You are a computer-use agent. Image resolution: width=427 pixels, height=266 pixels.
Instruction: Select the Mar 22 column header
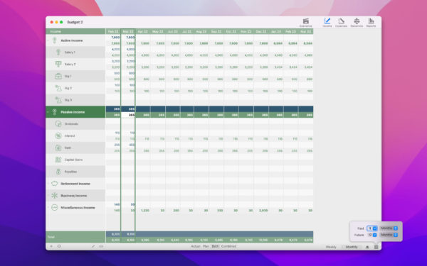tap(128, 31)
